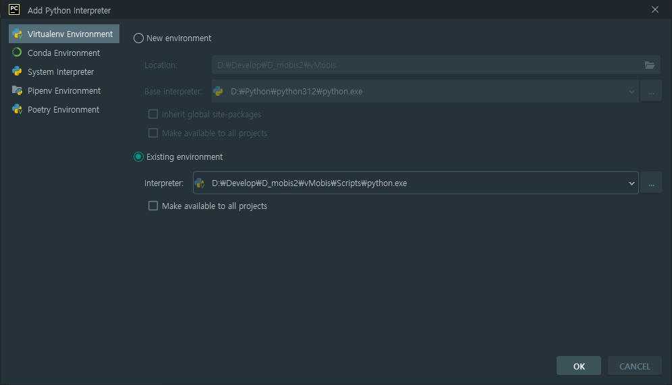Switch to Pipenv Environment section
The image size is (672, 385).
pos(64,90)
